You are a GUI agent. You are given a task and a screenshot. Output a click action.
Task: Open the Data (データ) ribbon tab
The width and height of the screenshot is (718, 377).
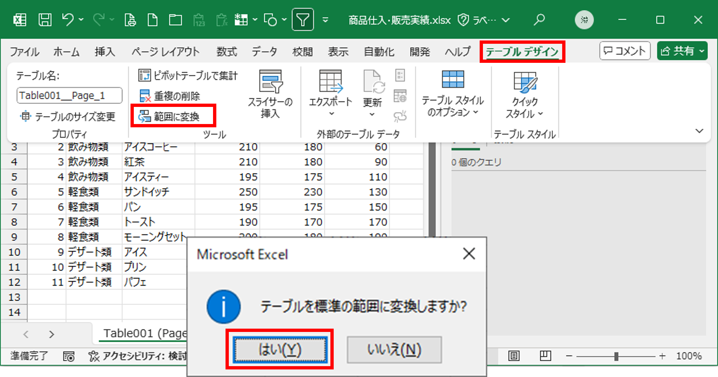(x=264, y=52)
